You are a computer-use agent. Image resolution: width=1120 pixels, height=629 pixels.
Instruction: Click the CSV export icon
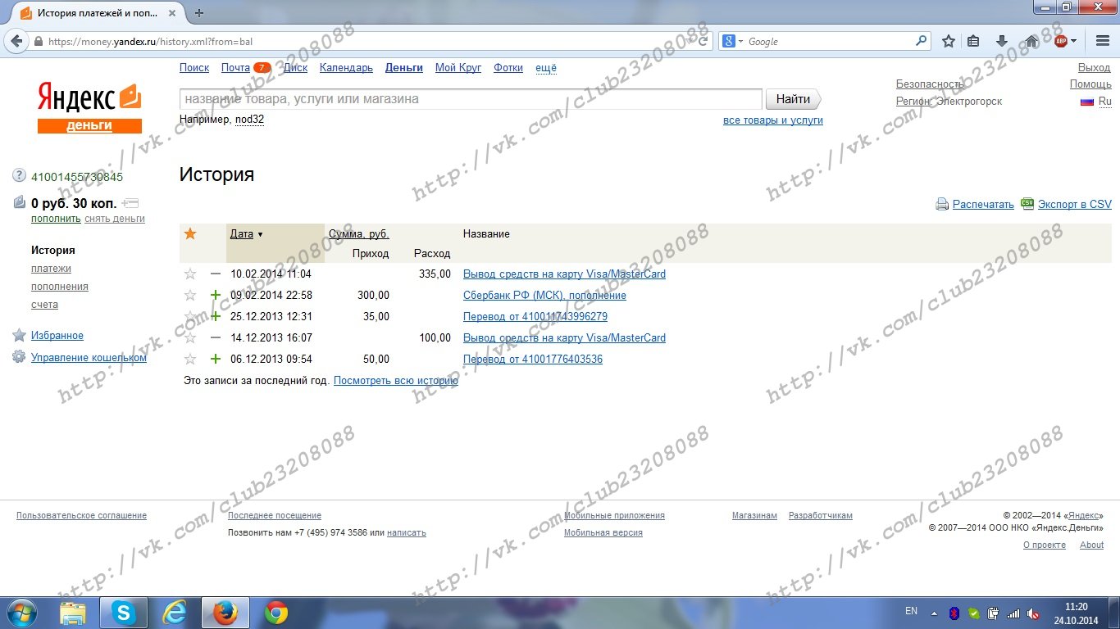coord(1027,204)
